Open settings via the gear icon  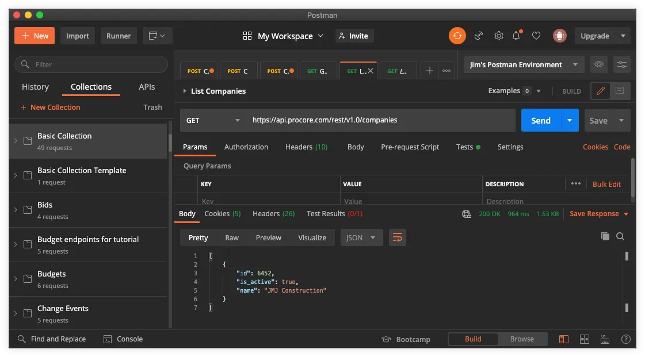pos(498,36)
